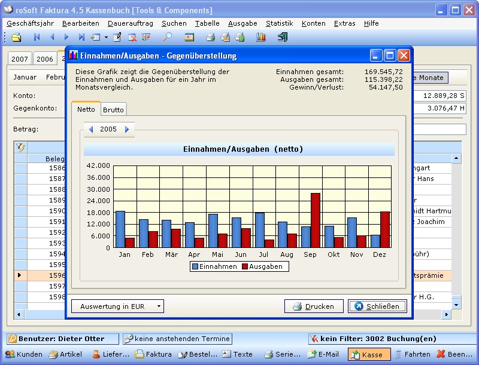479x365 pixels.
Task: Open the E-Mail module in bottom bar
Action: (x=323, y=354)
